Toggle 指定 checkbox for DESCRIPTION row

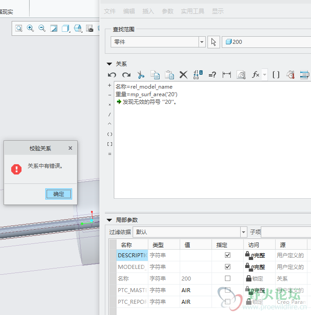[x=228, y=255]
